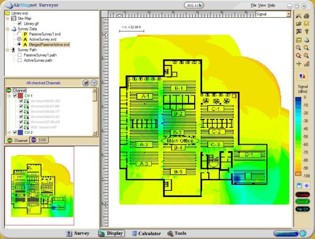Open the View menu
The width and height of the screenshot is (315, 239).
click(x=262, y=5)
